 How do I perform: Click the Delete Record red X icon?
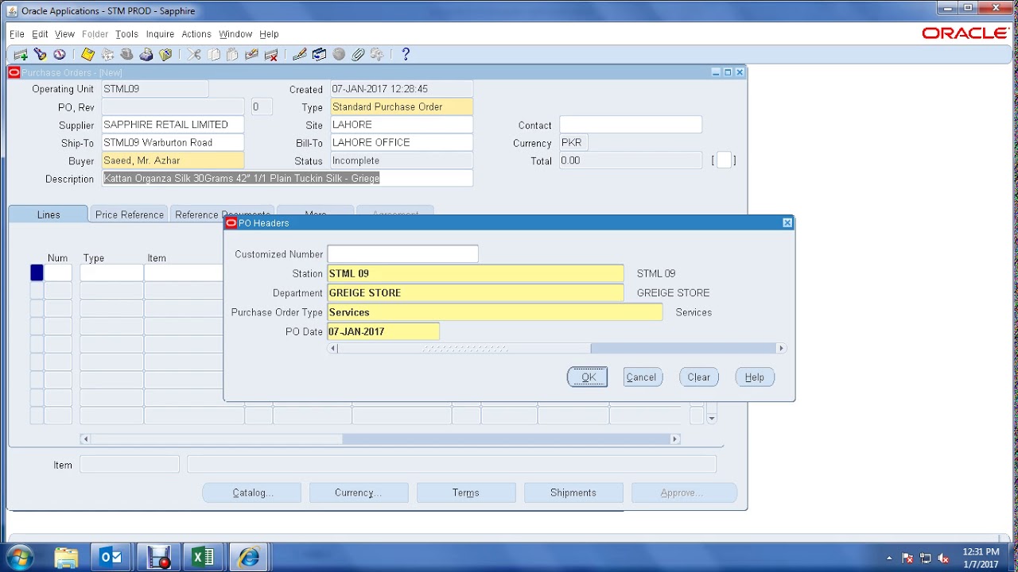tap(271, 54)
